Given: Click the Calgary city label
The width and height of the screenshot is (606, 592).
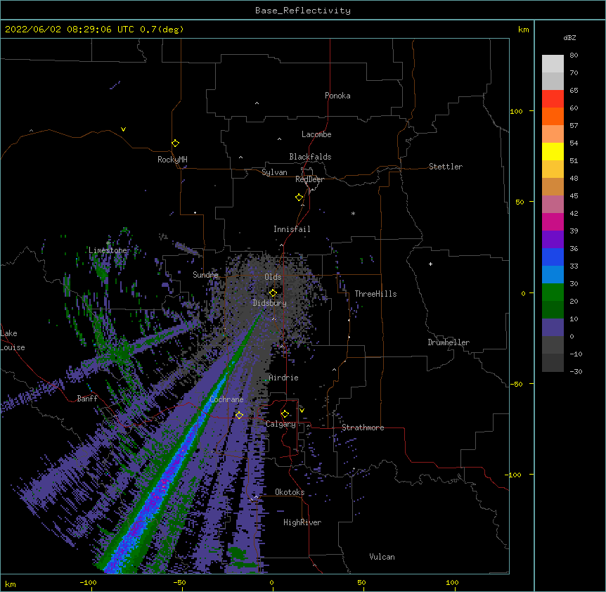Looking at the screenshot, I should point(281,424).
